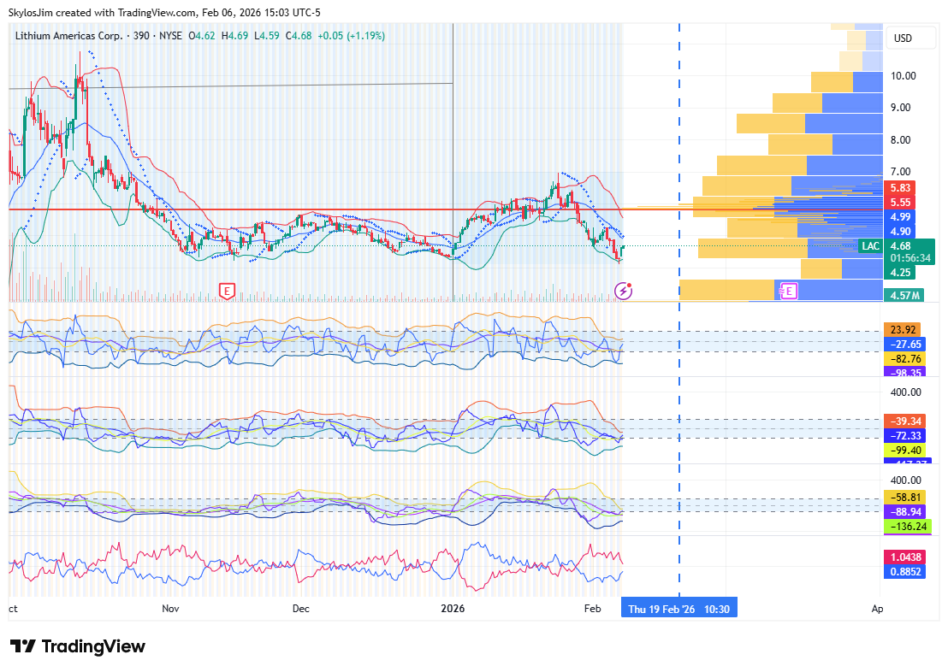The height and width of the screenshot is (672, 948).
Task: Click the orange 23.92 indicator value
Action: [904, 330]
